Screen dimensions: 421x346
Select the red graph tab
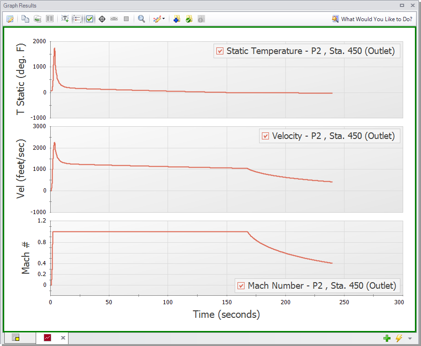coord(48,338)
